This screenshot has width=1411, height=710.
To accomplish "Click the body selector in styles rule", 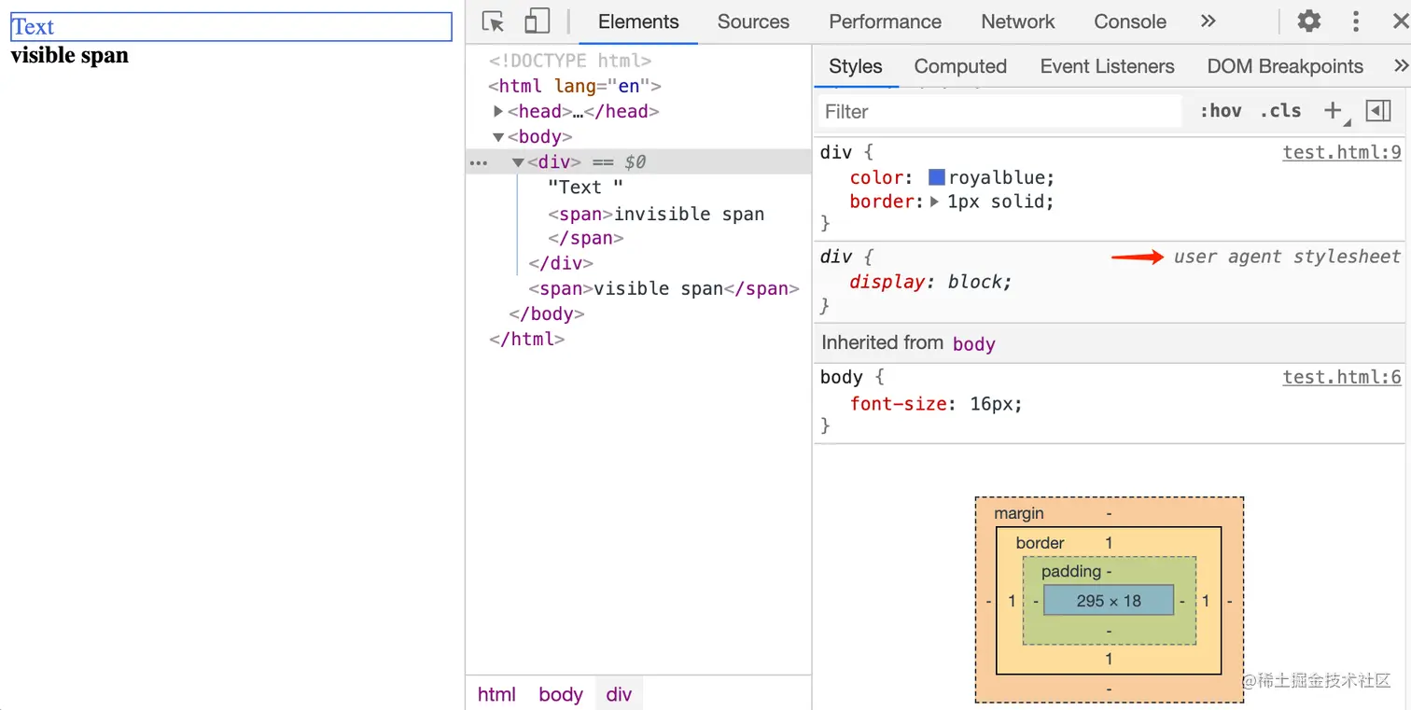I will pos(842,377).
